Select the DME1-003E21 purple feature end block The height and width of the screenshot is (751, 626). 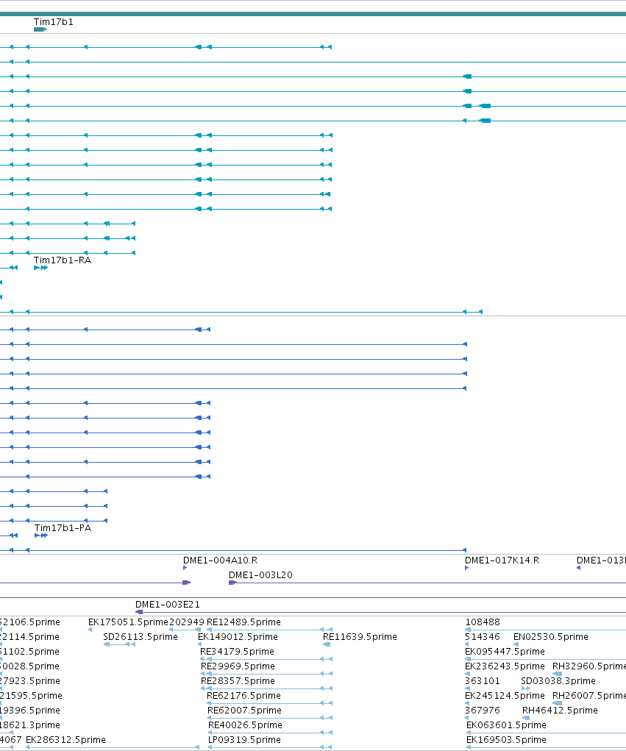tap(139, 612)
